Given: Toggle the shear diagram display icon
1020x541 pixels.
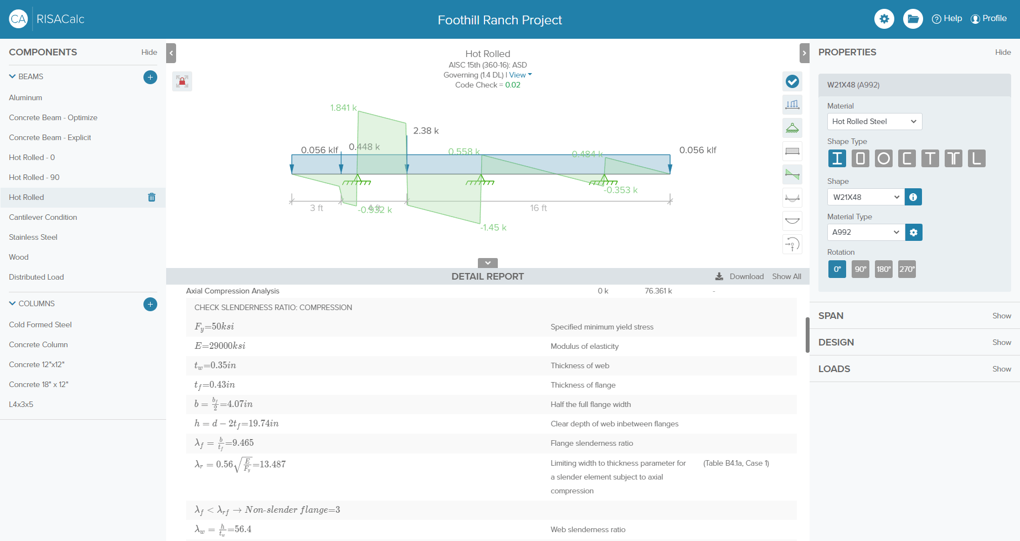Looking at the screenshot, I should click(x=792, y=174).
